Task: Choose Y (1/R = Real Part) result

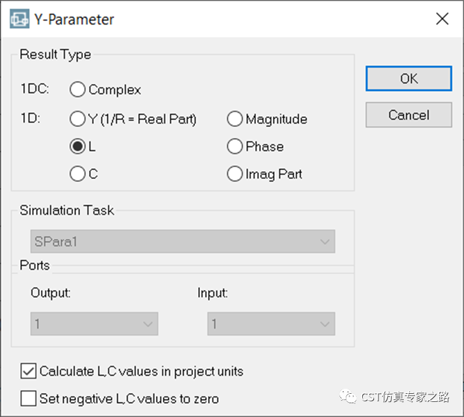Action: coord(78,119)
